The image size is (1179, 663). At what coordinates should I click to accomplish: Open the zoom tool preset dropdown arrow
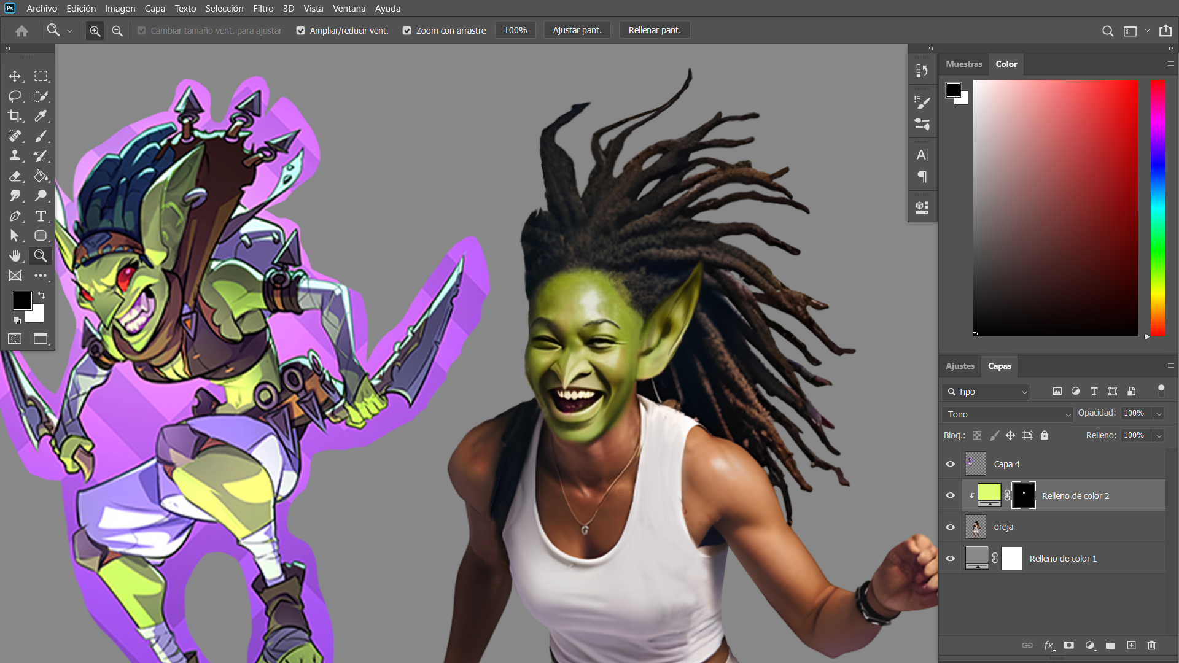point(69,31)
